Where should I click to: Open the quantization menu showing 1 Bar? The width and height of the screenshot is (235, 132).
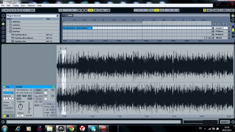click(x=103, y=10)
